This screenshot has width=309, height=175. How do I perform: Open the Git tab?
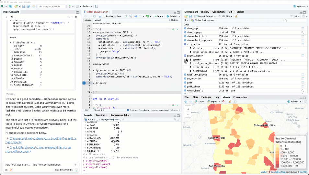click(x=230, y=12)
